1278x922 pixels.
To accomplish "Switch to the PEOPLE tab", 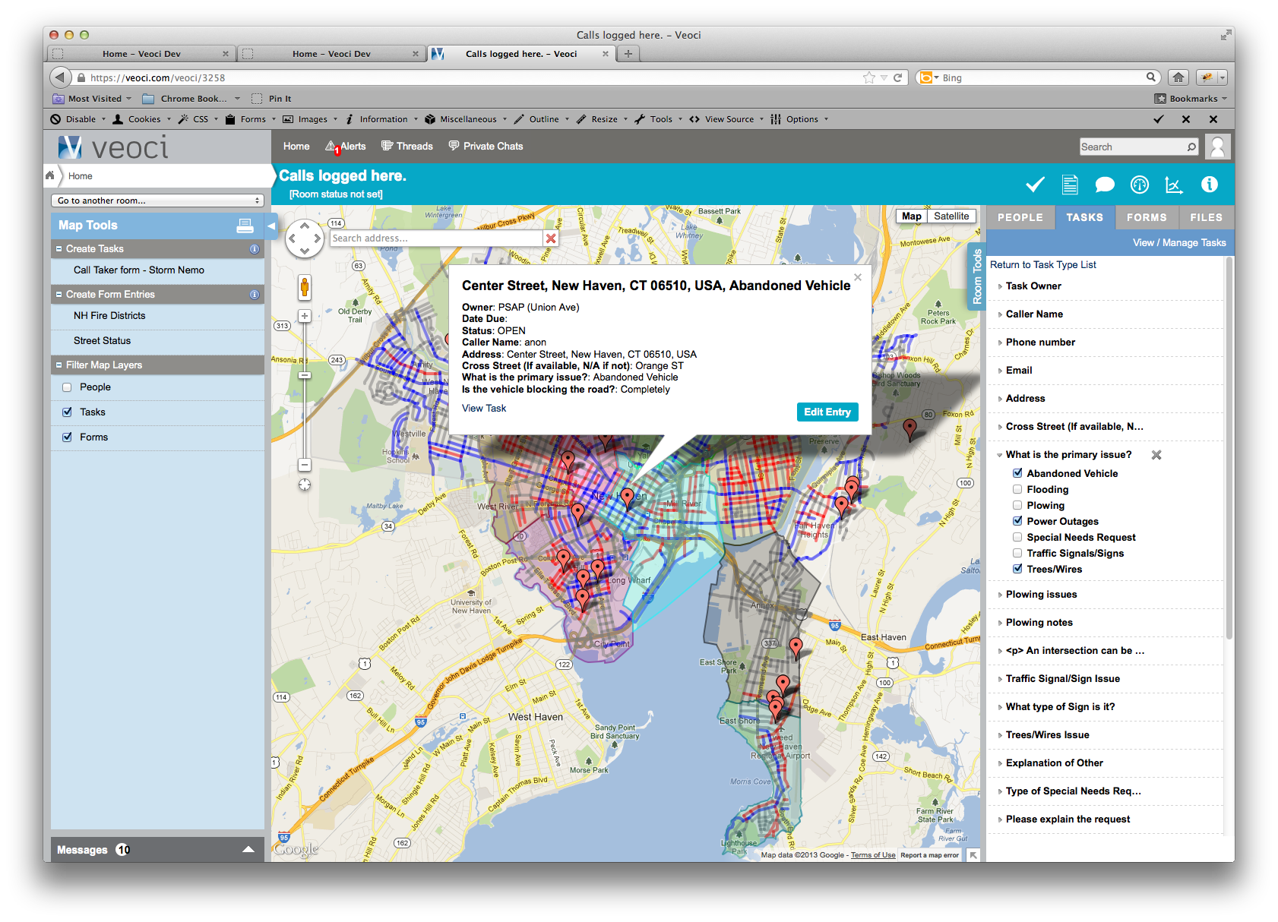I will (1020, 217).
